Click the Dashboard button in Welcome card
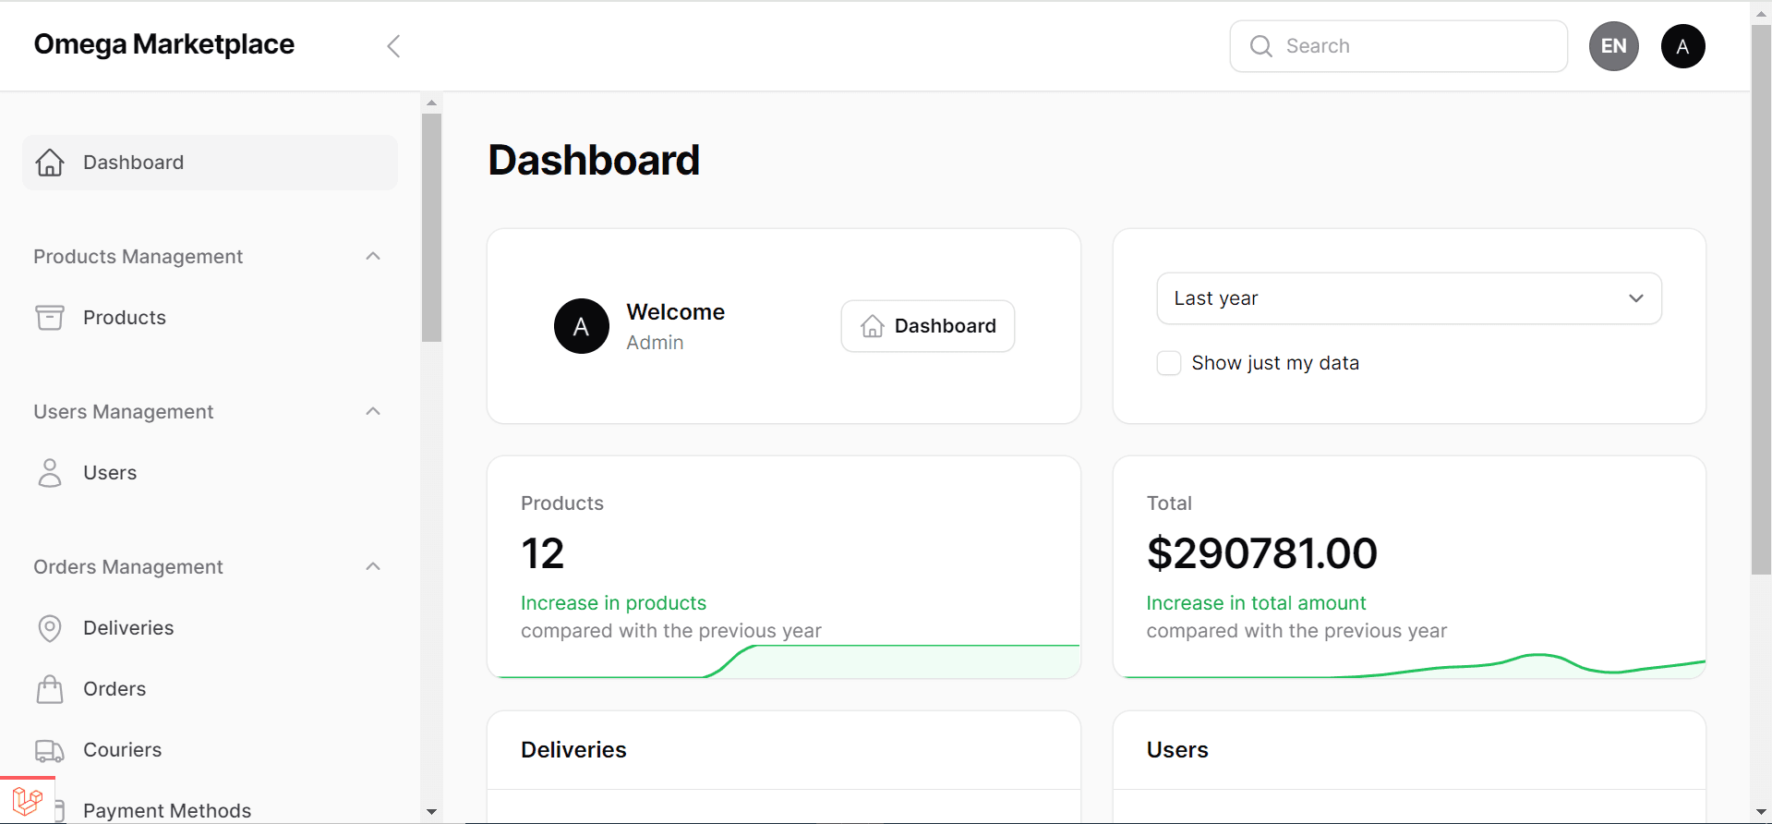Screen dimensions: 1772x824 [x=927, y=326]
